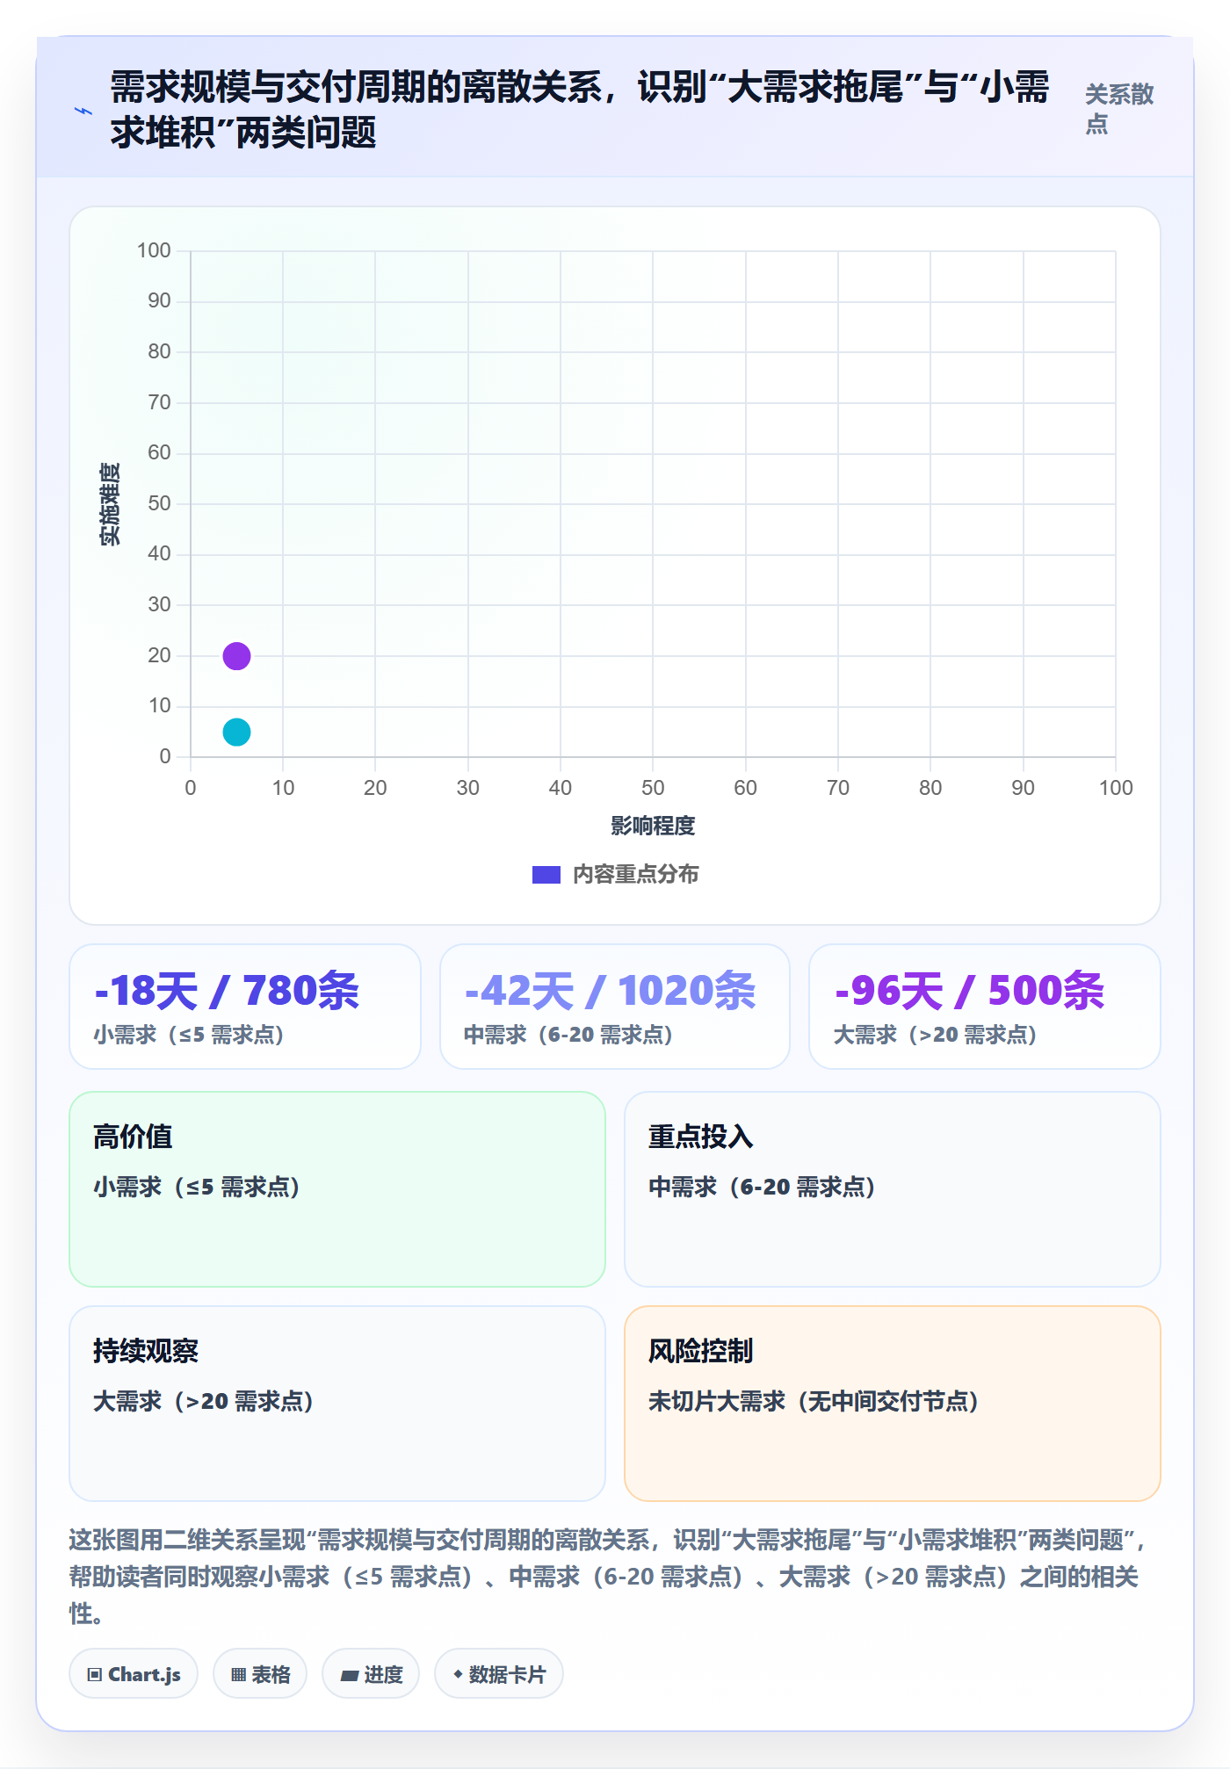This screenshot has width=1230, height=1769.
Task: Click the 50 label on the x-axis
Action: pyautogui.click(x=653, y=788)
